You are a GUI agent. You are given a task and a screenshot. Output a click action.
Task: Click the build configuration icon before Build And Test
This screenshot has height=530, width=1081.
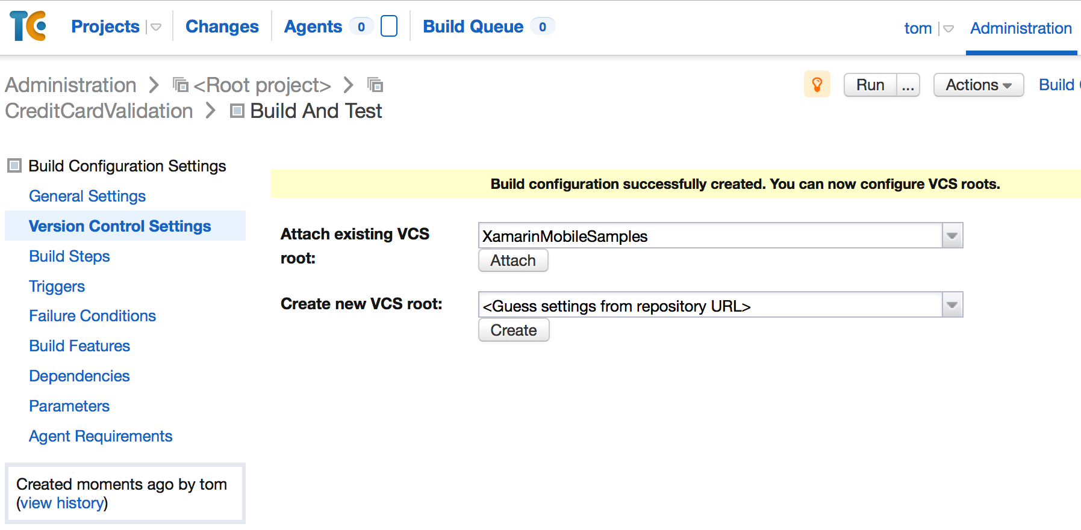236,111
